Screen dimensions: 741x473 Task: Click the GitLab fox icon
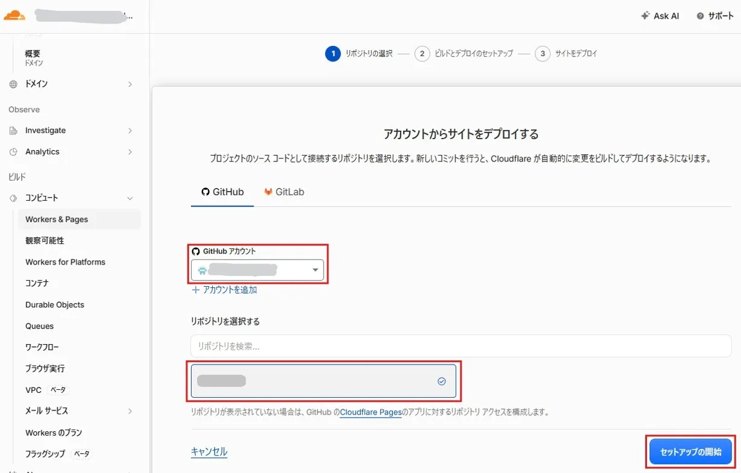pyautogui.click(x=268, y=192)
